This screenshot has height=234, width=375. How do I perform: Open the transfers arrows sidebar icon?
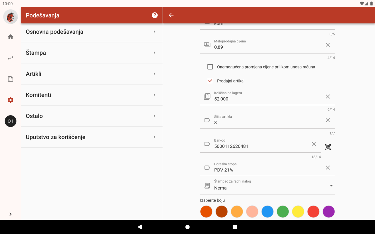pyautogui.click(x=11, y=58)
